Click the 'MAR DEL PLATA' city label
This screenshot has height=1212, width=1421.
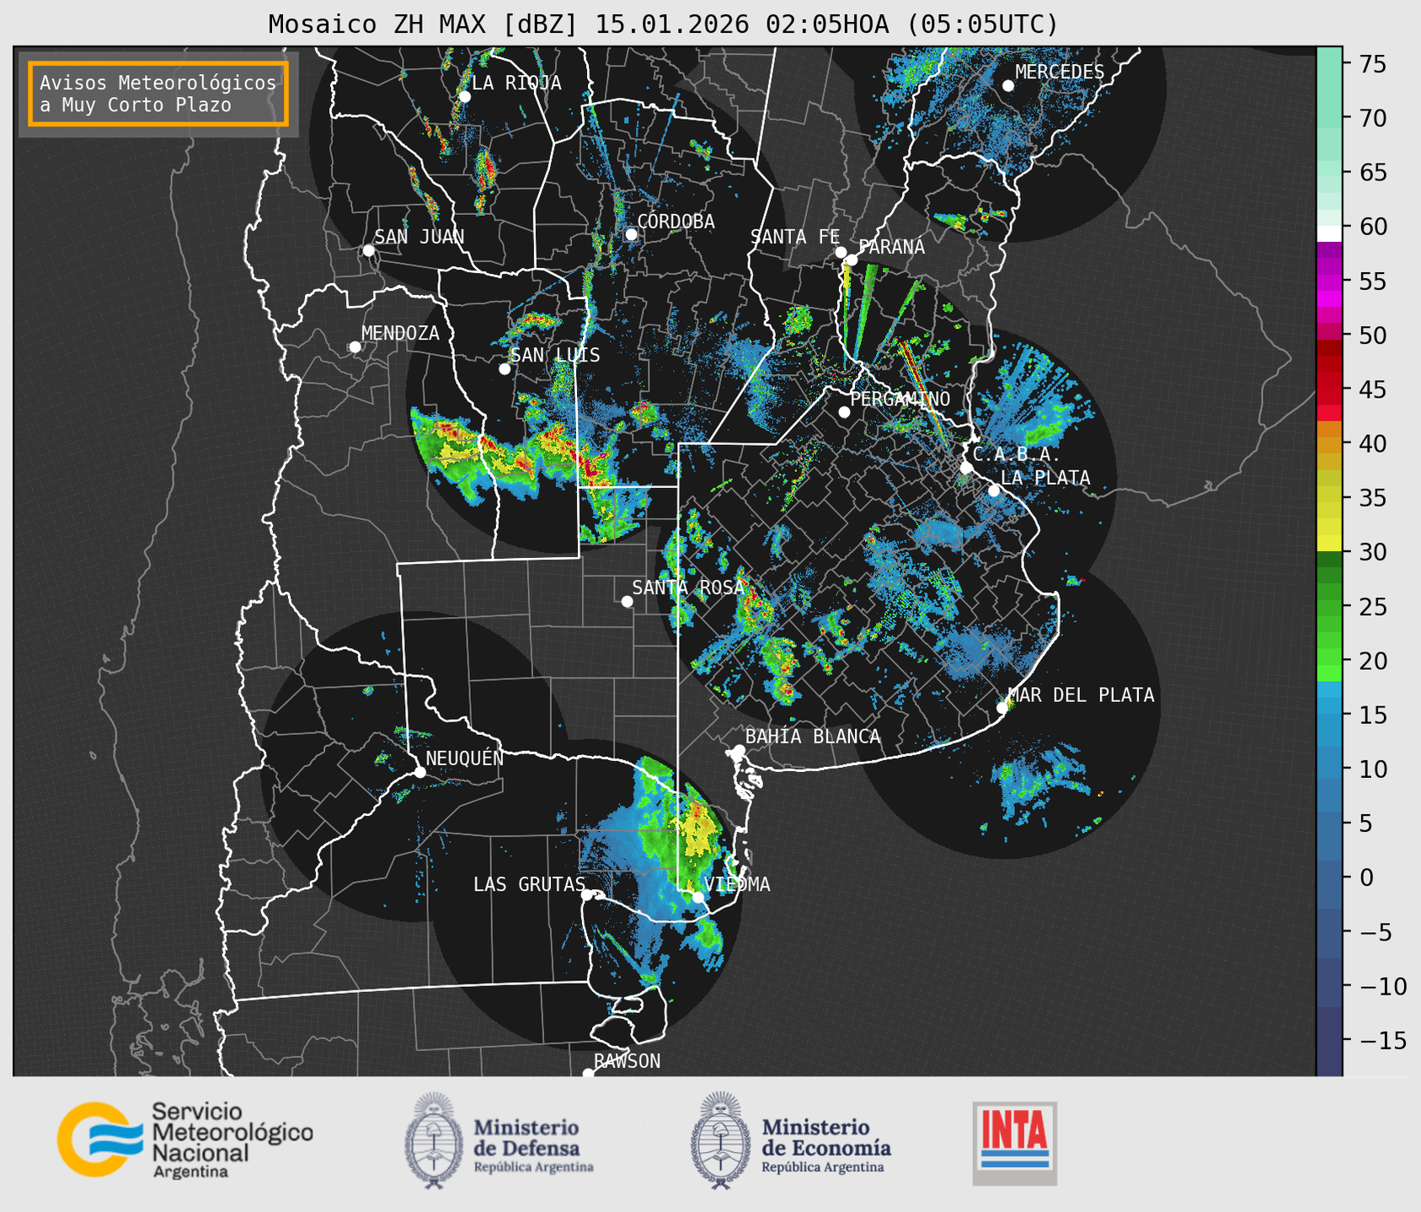click(x=1082, y=695)
